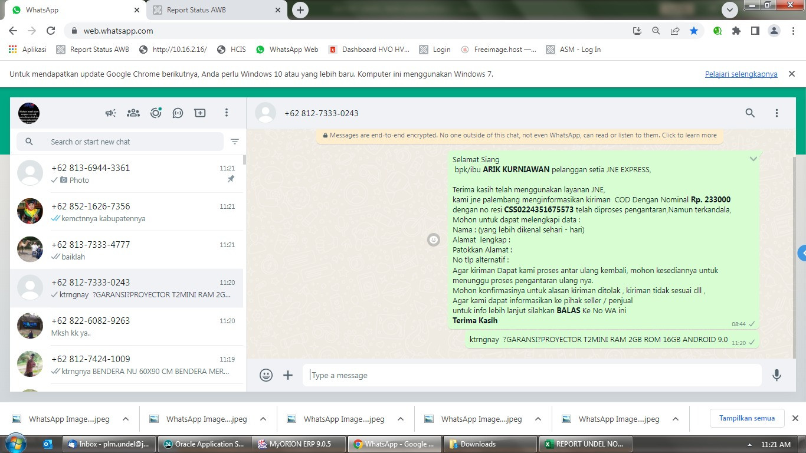The image size is (806, 453).
Task: Share this page icon in address bar
Action: click(x=675, y=31)
